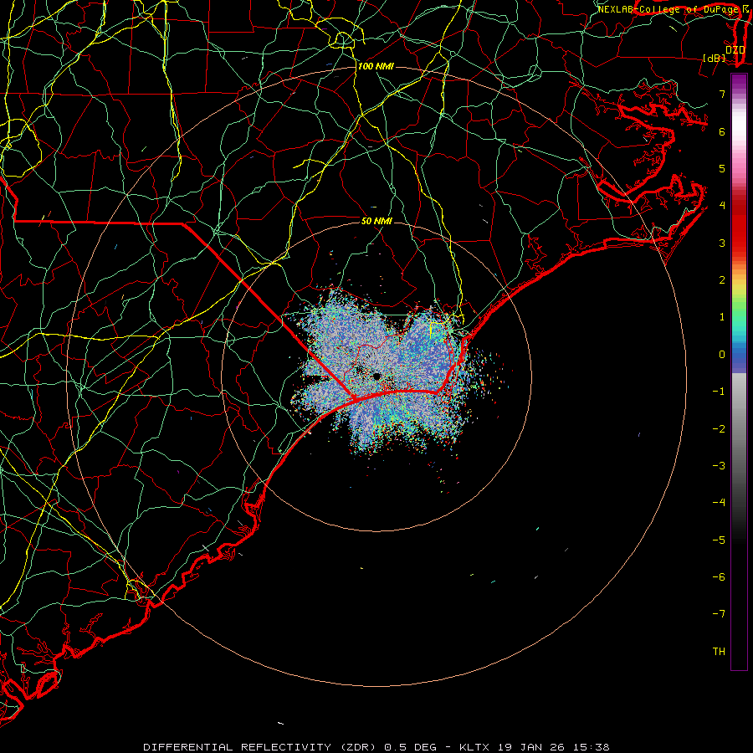
Task: Click the 7 value on the dB scale
Action: click(x=722, y=94)
